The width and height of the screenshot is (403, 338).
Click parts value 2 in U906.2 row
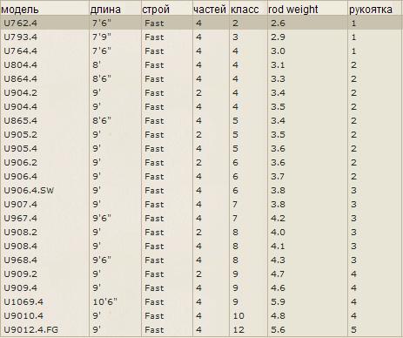[198, 162]
